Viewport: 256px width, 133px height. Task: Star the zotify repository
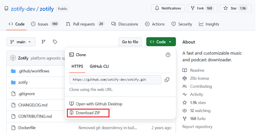point(236,8)
